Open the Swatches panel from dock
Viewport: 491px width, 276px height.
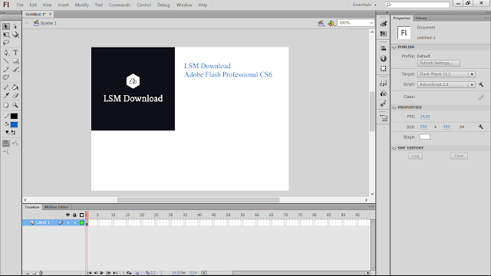(x=384, y=34)
